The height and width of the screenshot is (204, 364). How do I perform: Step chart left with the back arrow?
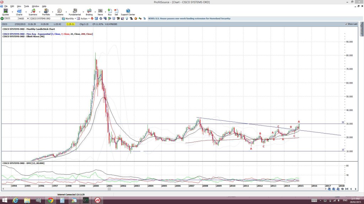pos(351,189)
